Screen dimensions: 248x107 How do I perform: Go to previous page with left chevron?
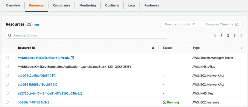(215, 36)
